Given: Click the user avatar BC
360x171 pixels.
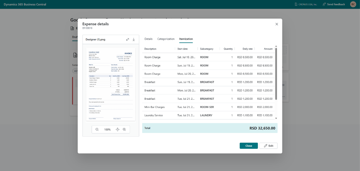Looking at the screenshot, I should pyautogui.click(x=353, y=4).
